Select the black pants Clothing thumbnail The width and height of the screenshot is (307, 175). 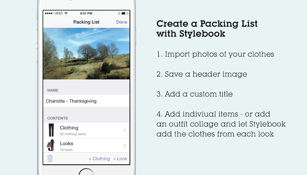tap(51, 130)
